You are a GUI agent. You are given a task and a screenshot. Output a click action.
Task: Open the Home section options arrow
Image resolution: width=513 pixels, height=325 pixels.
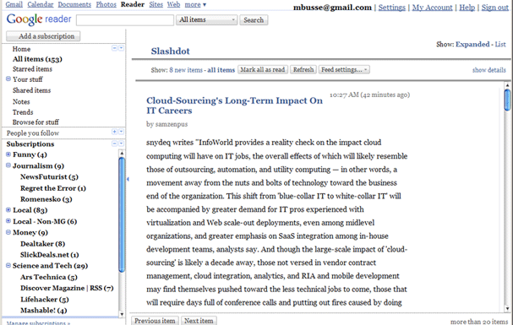pos(121,48)
